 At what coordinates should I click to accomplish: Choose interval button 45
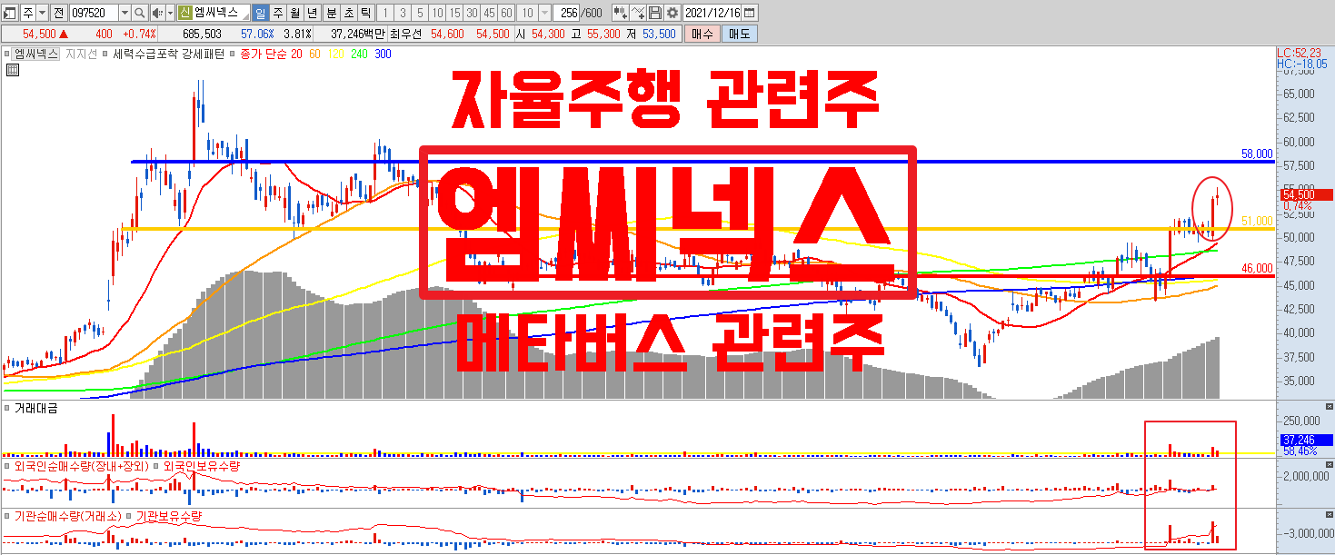click(489, 13)
